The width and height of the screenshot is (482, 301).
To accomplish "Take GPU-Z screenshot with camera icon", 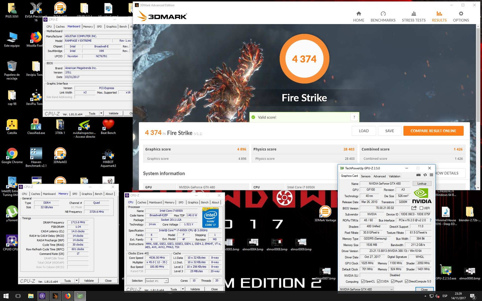I will pyautogui.click(x=418, y=175).
